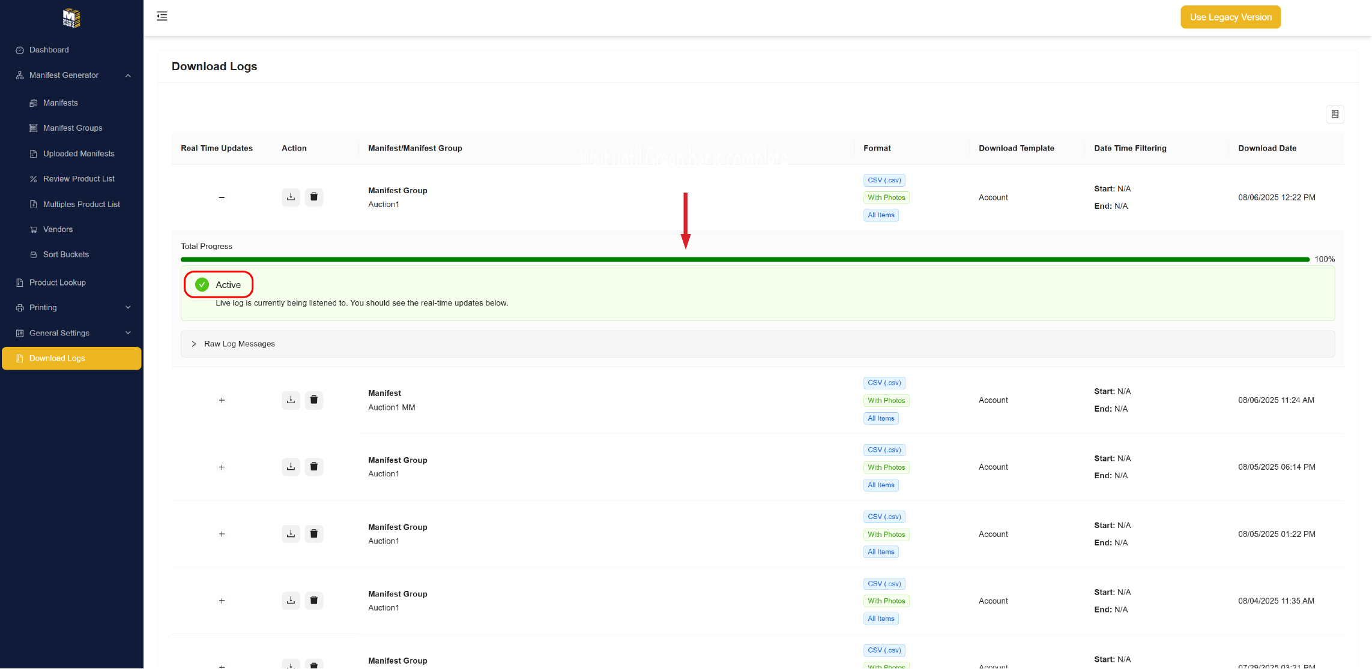Image resolution: width=1372 pixels, height=669 pixels.
Task: Open Manifest Groups in sidebar
Action: click(x=73, y=128)
